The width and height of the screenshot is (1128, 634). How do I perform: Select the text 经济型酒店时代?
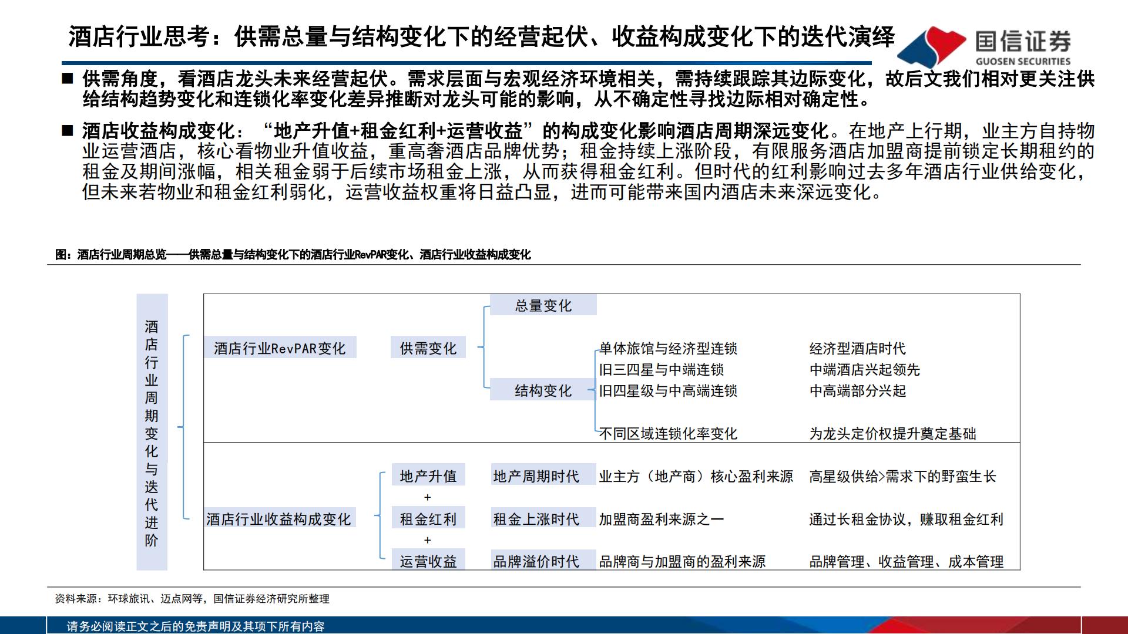[x=858, y=348]
